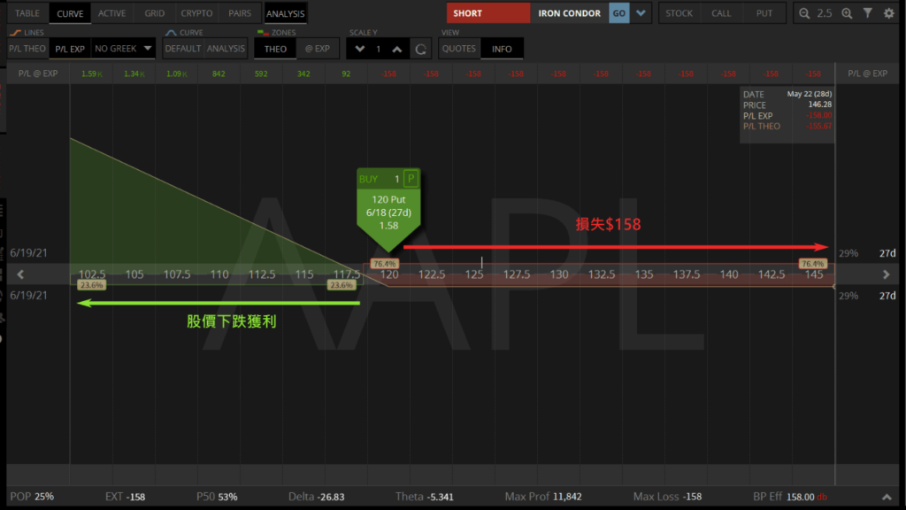Open the ACTIVE tab
Image resolution: width=906 pixels, height=510 pixels.
[111, 13]
